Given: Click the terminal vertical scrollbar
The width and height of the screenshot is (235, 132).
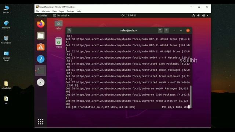Looking at the screenshot, I should coord(191,96).
